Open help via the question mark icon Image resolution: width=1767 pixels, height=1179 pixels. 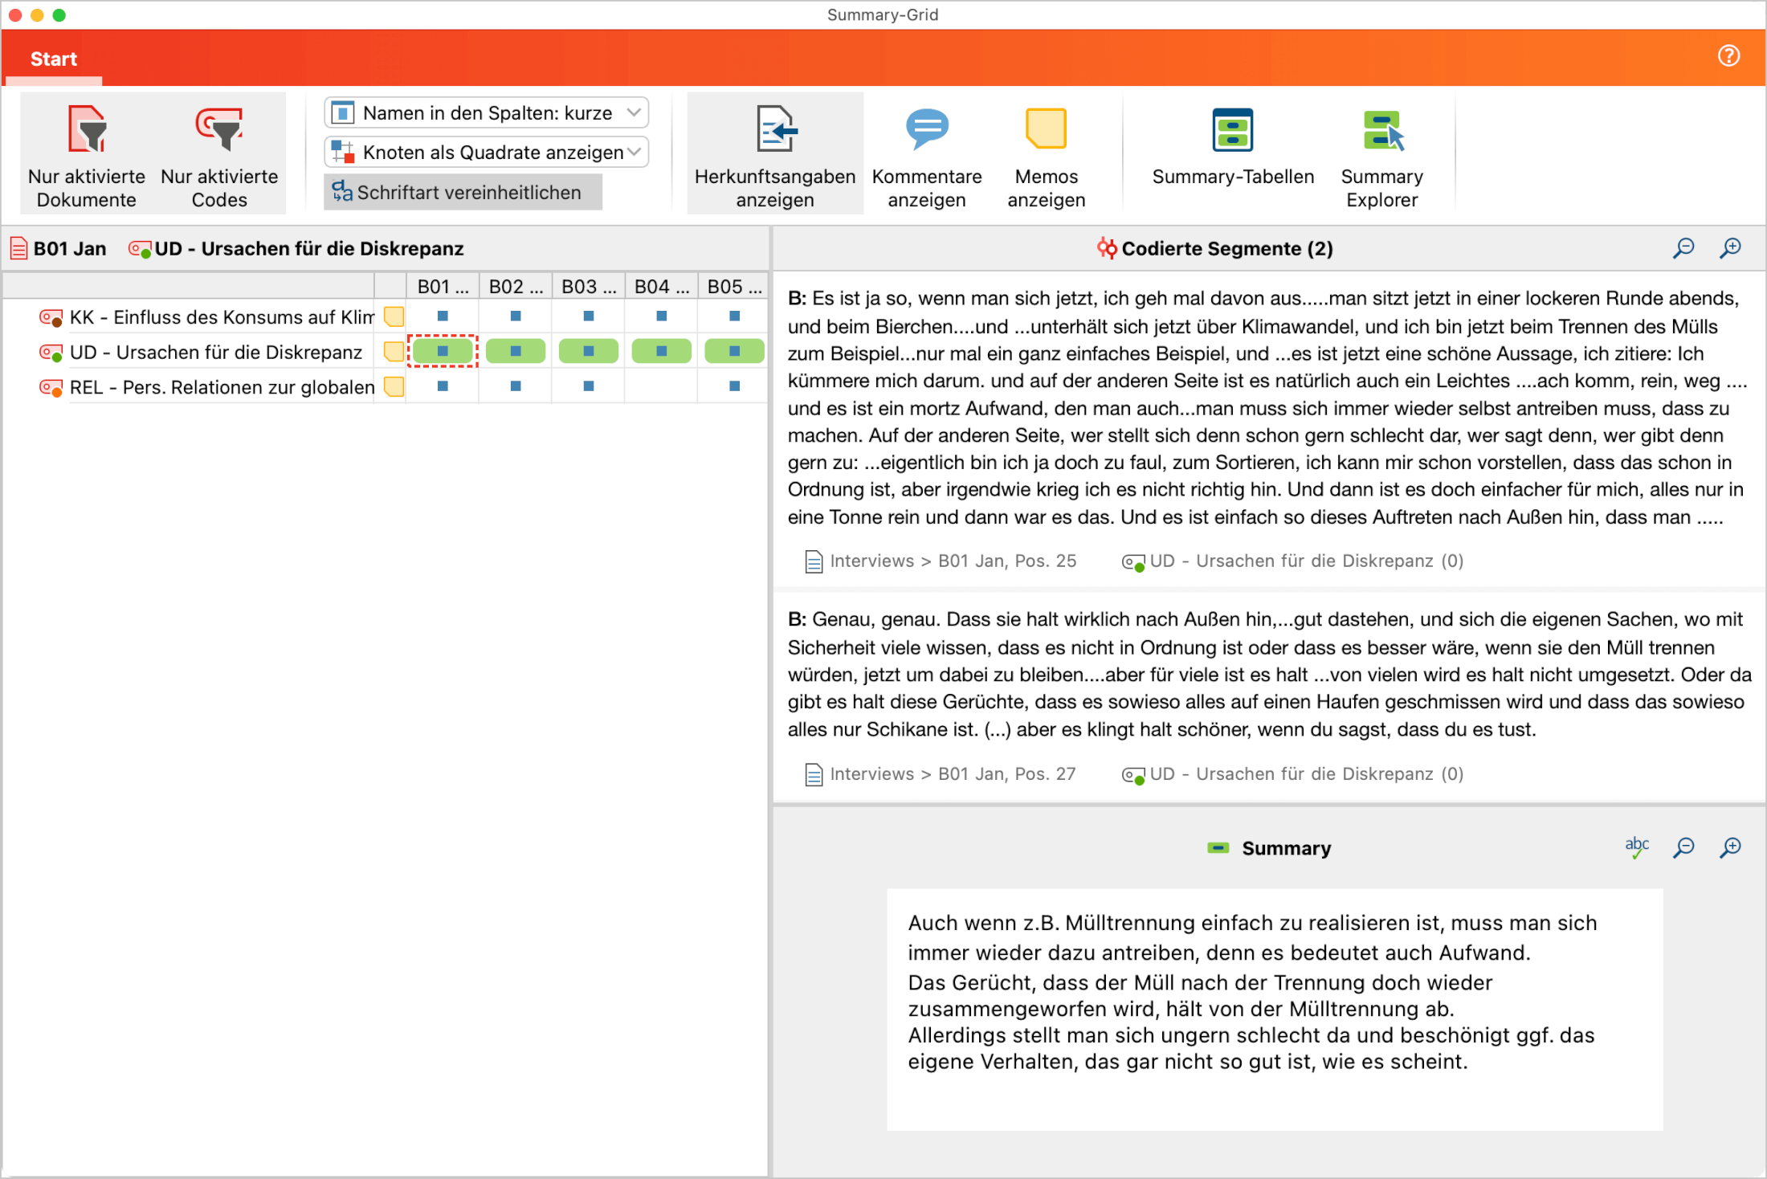(x=1729, y=55)
